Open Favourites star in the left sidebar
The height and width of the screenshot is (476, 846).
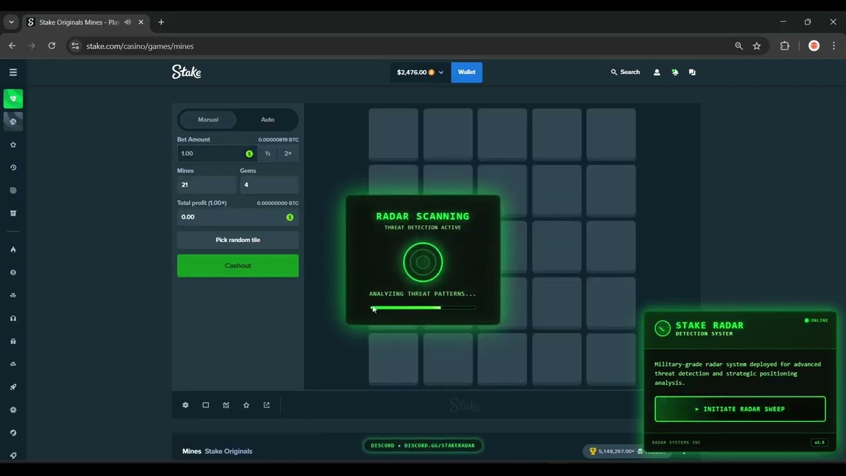(13, 145)
